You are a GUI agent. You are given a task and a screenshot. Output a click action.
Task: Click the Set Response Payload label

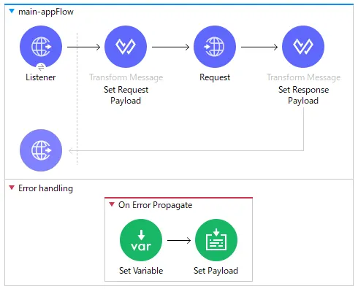(303, 95)
